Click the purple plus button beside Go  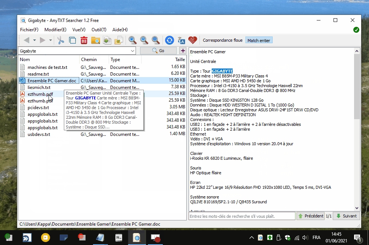[183, 51]
